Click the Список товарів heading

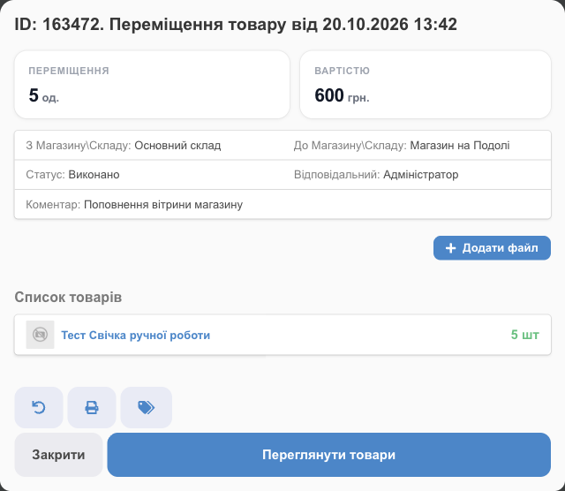pos(68,297)
